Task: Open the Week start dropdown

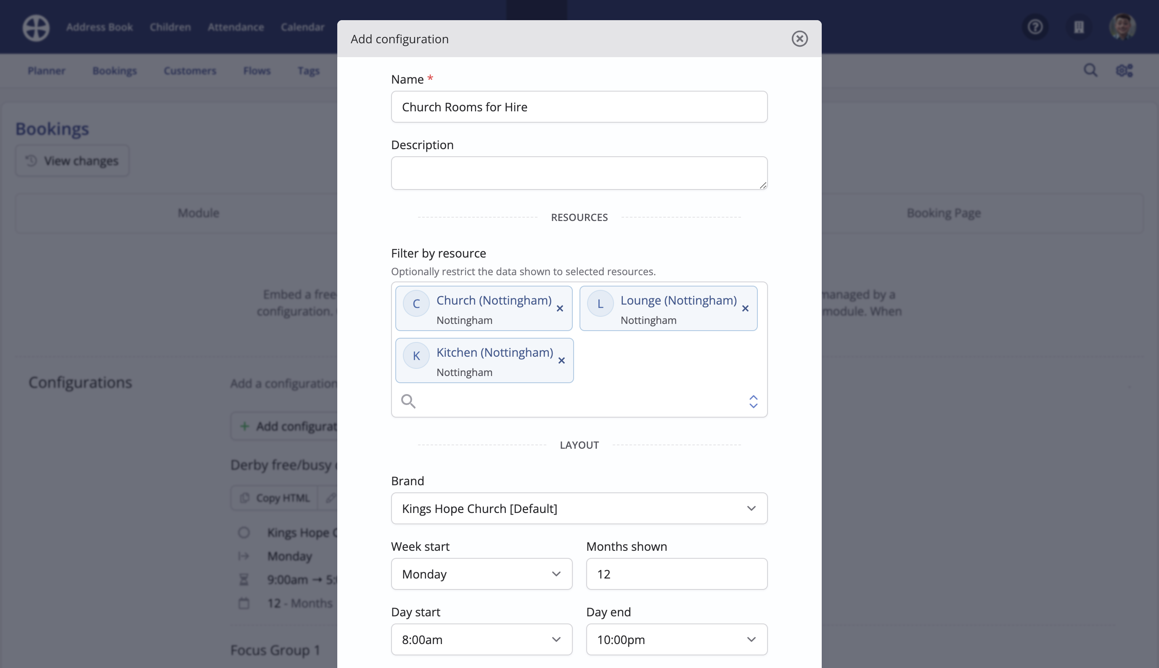Action: point(481,574)
